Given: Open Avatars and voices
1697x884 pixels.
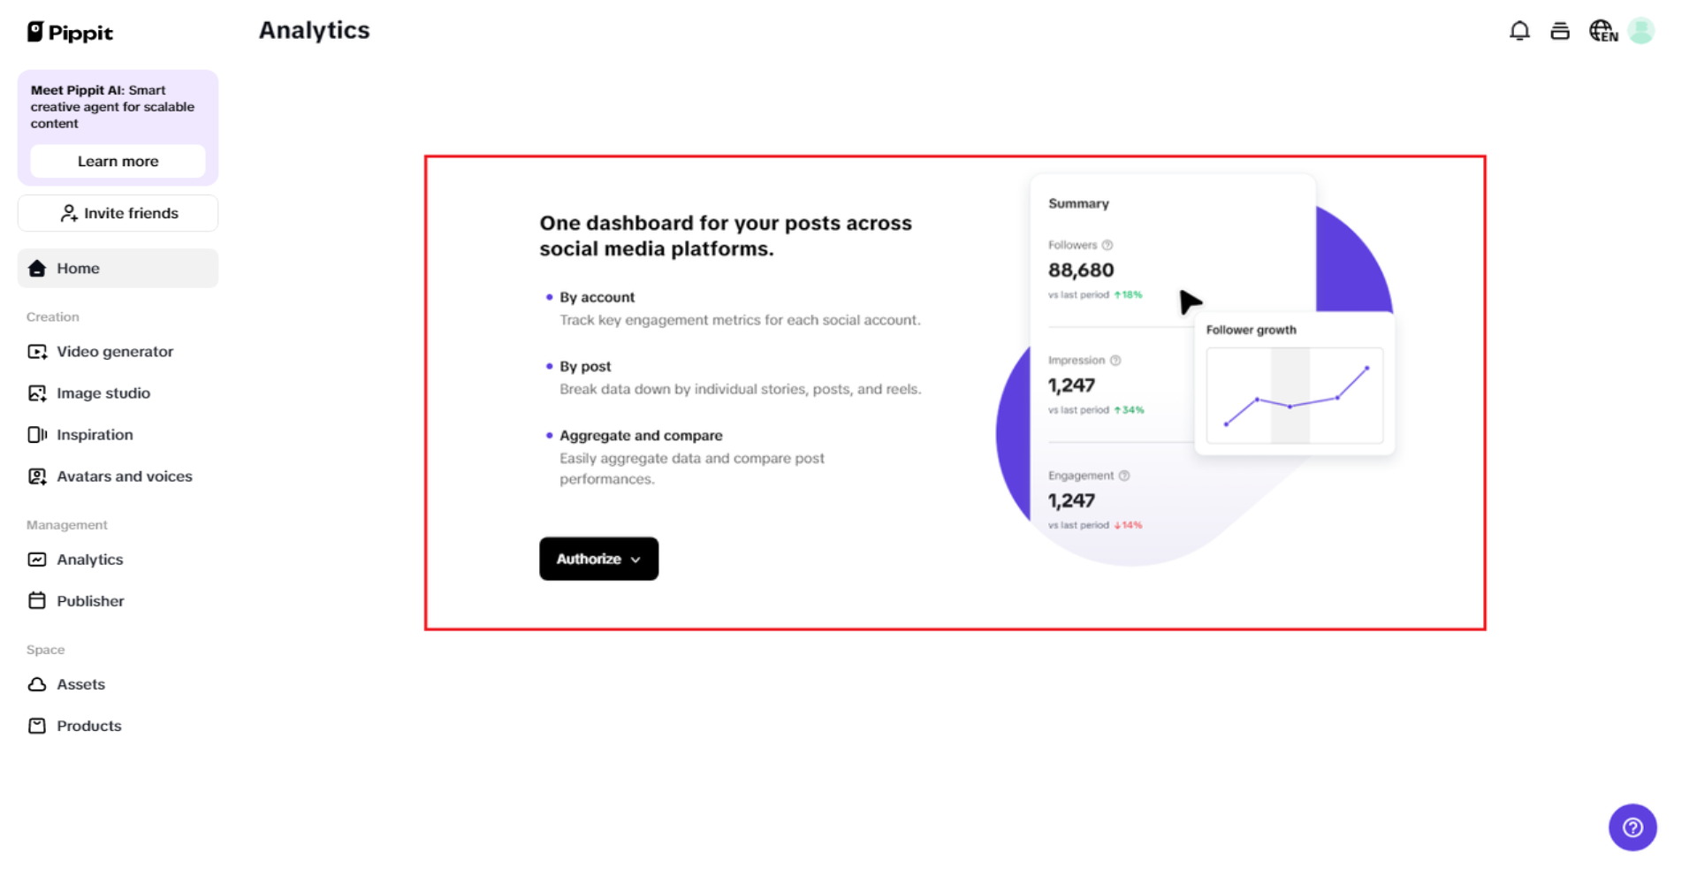Looking at the screenshot, I should [x=125, y=476].
